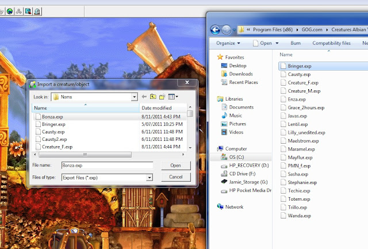
Task: Go back in the Import dialog
Action: point(144,97)
